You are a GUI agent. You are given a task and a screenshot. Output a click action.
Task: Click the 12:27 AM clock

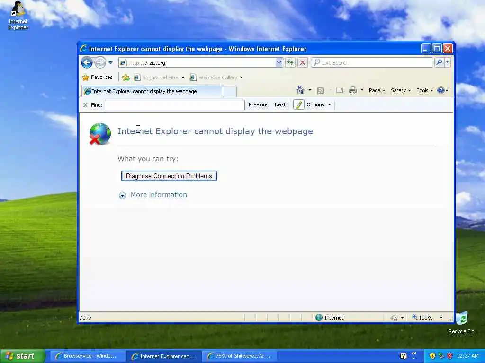467,356
